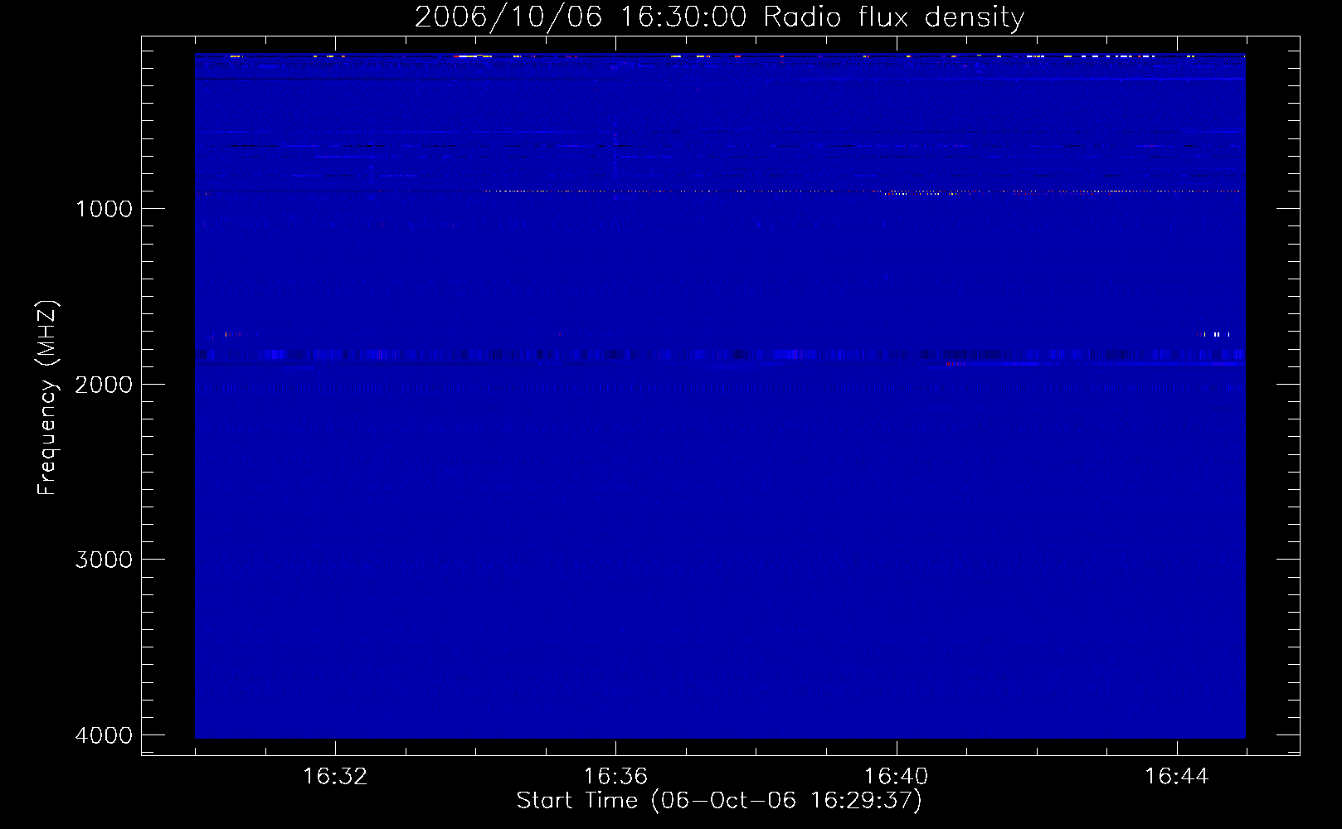Click the 16:36 time tick label
The height and width of the screenshot is (829, 1342).
615,776
